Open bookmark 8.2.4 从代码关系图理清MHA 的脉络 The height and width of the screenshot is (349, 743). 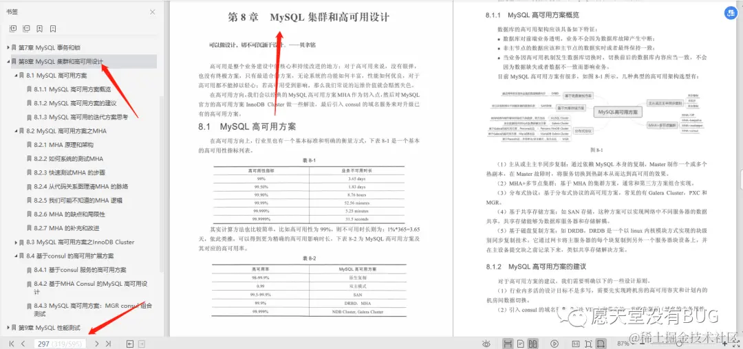point(81,186)
